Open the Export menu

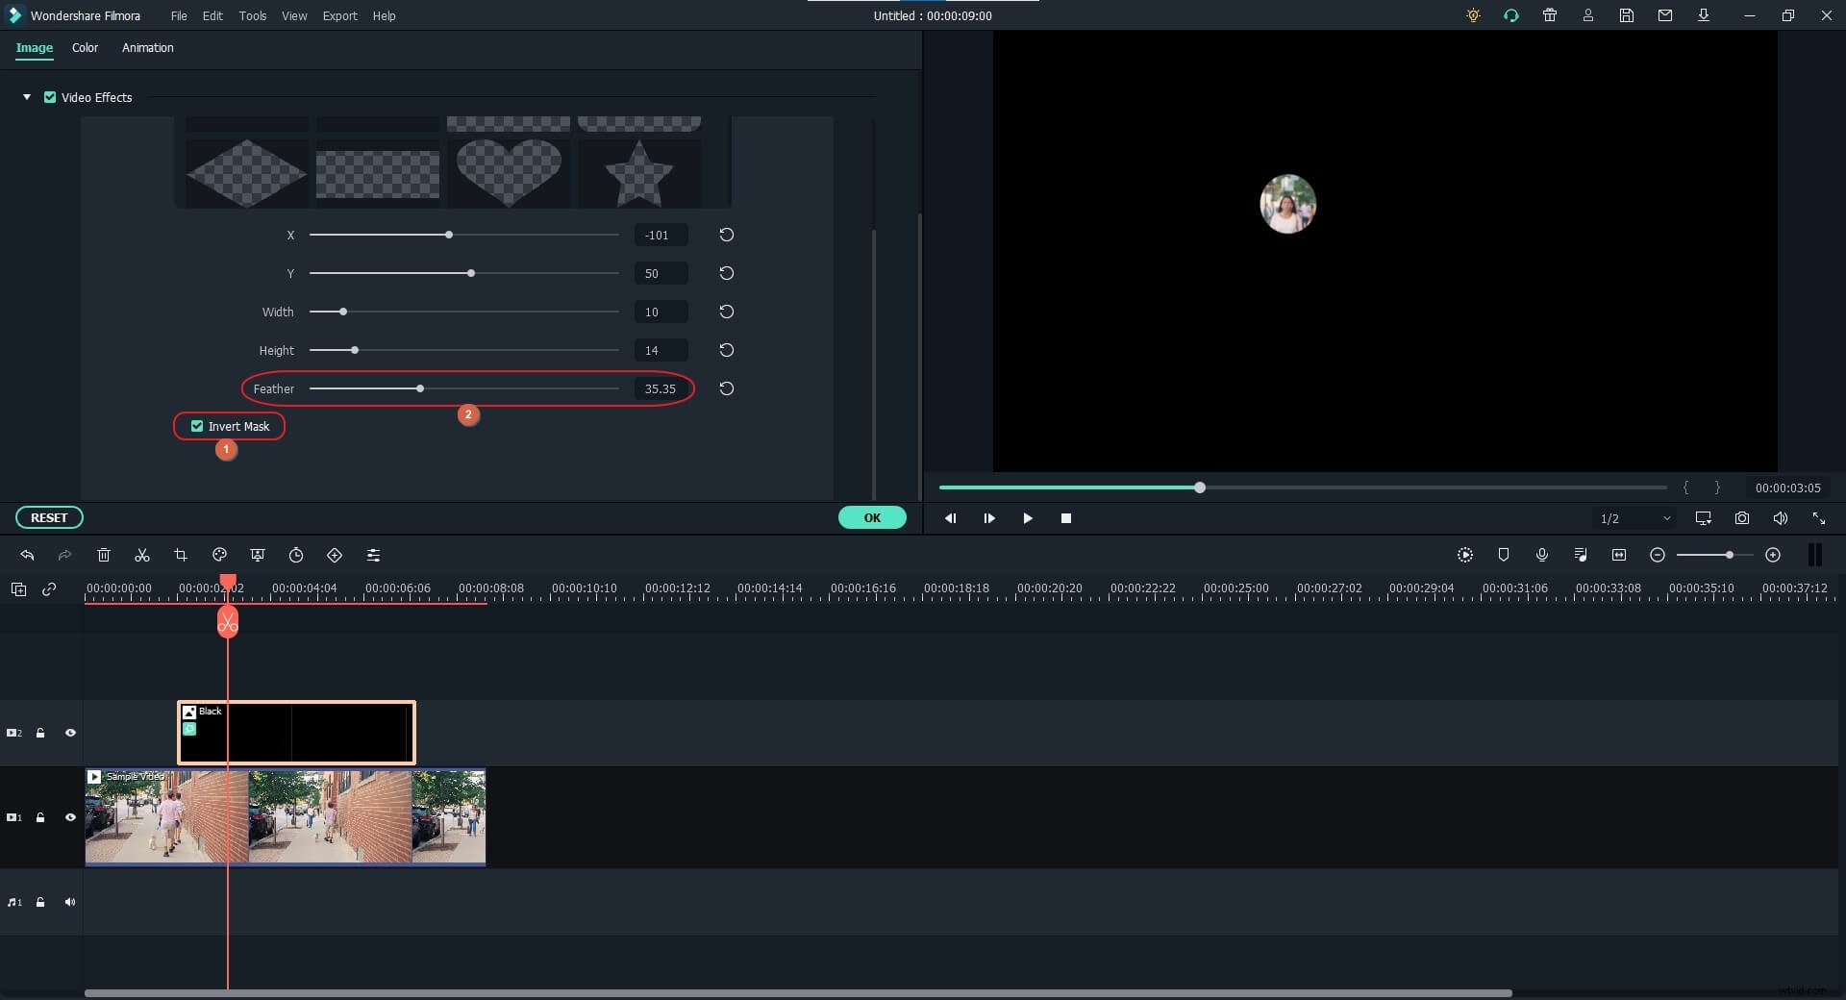pos(339,15)
